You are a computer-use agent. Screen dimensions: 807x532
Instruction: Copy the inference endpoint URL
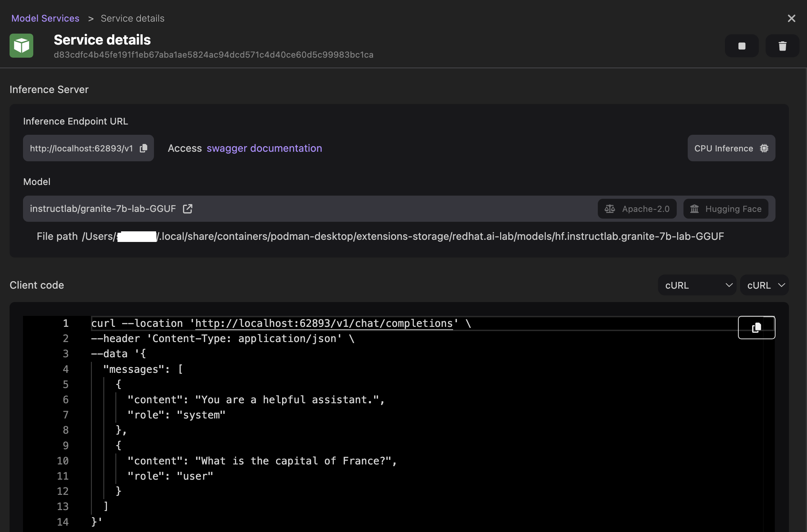(x=143, y=148)
